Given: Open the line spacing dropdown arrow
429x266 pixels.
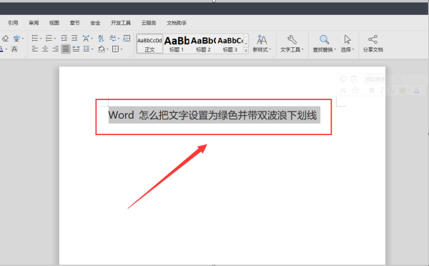Looking at the screenshot, I should (x=92, y=49).
